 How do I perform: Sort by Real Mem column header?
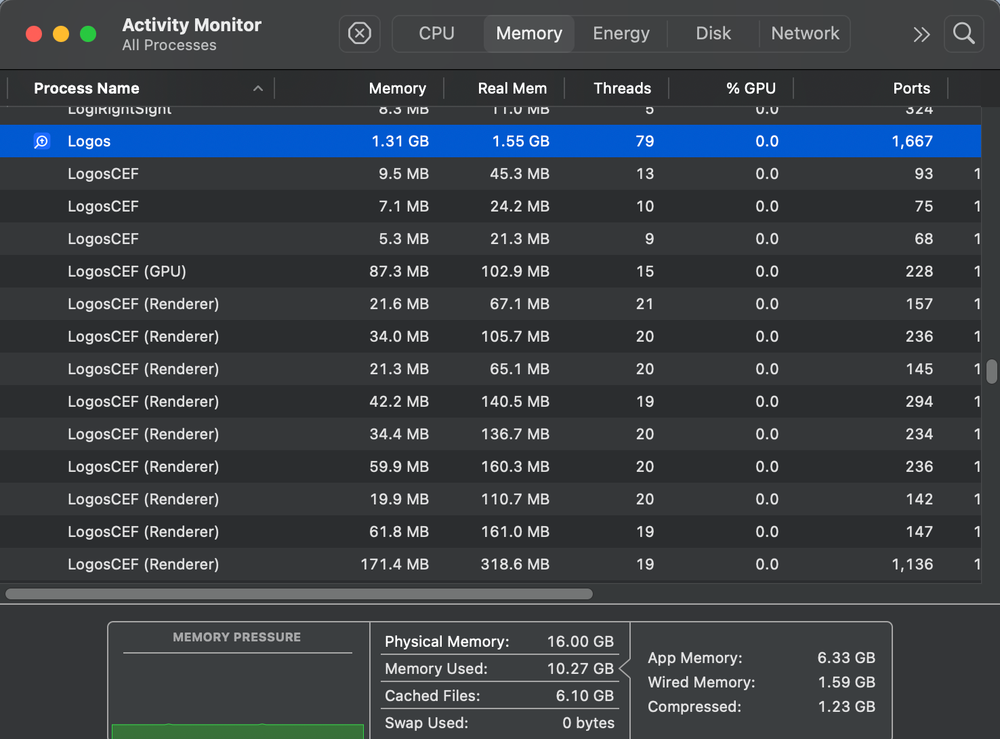coord(512,88)
